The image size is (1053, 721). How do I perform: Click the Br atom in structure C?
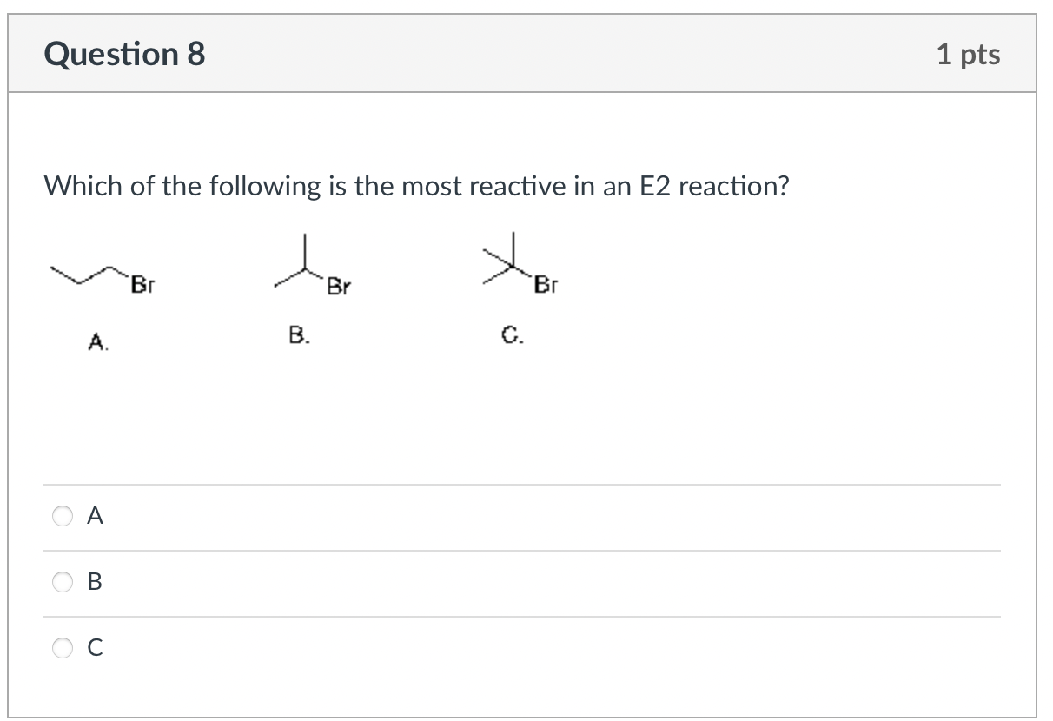(546, 285)
